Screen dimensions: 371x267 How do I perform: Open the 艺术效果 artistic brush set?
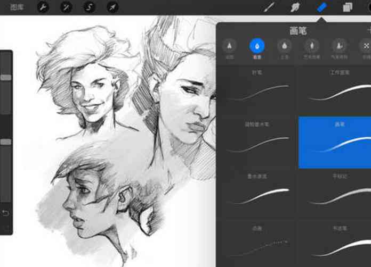[x=312, y=49]
